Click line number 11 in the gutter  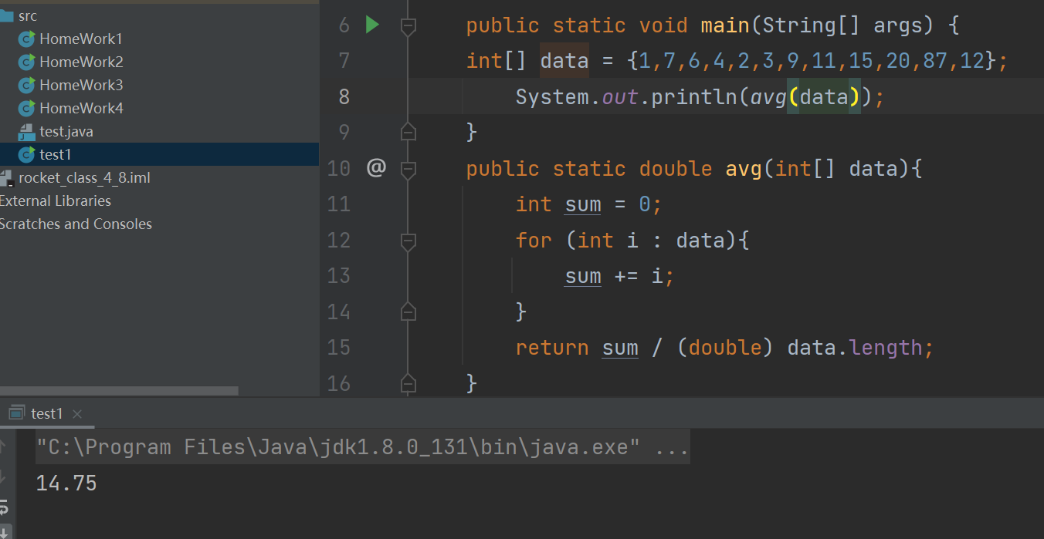click(x=339, y=204)
